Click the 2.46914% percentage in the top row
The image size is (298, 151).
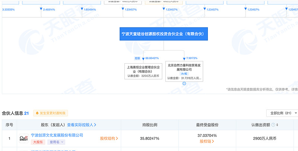click(x=49, y=10)
